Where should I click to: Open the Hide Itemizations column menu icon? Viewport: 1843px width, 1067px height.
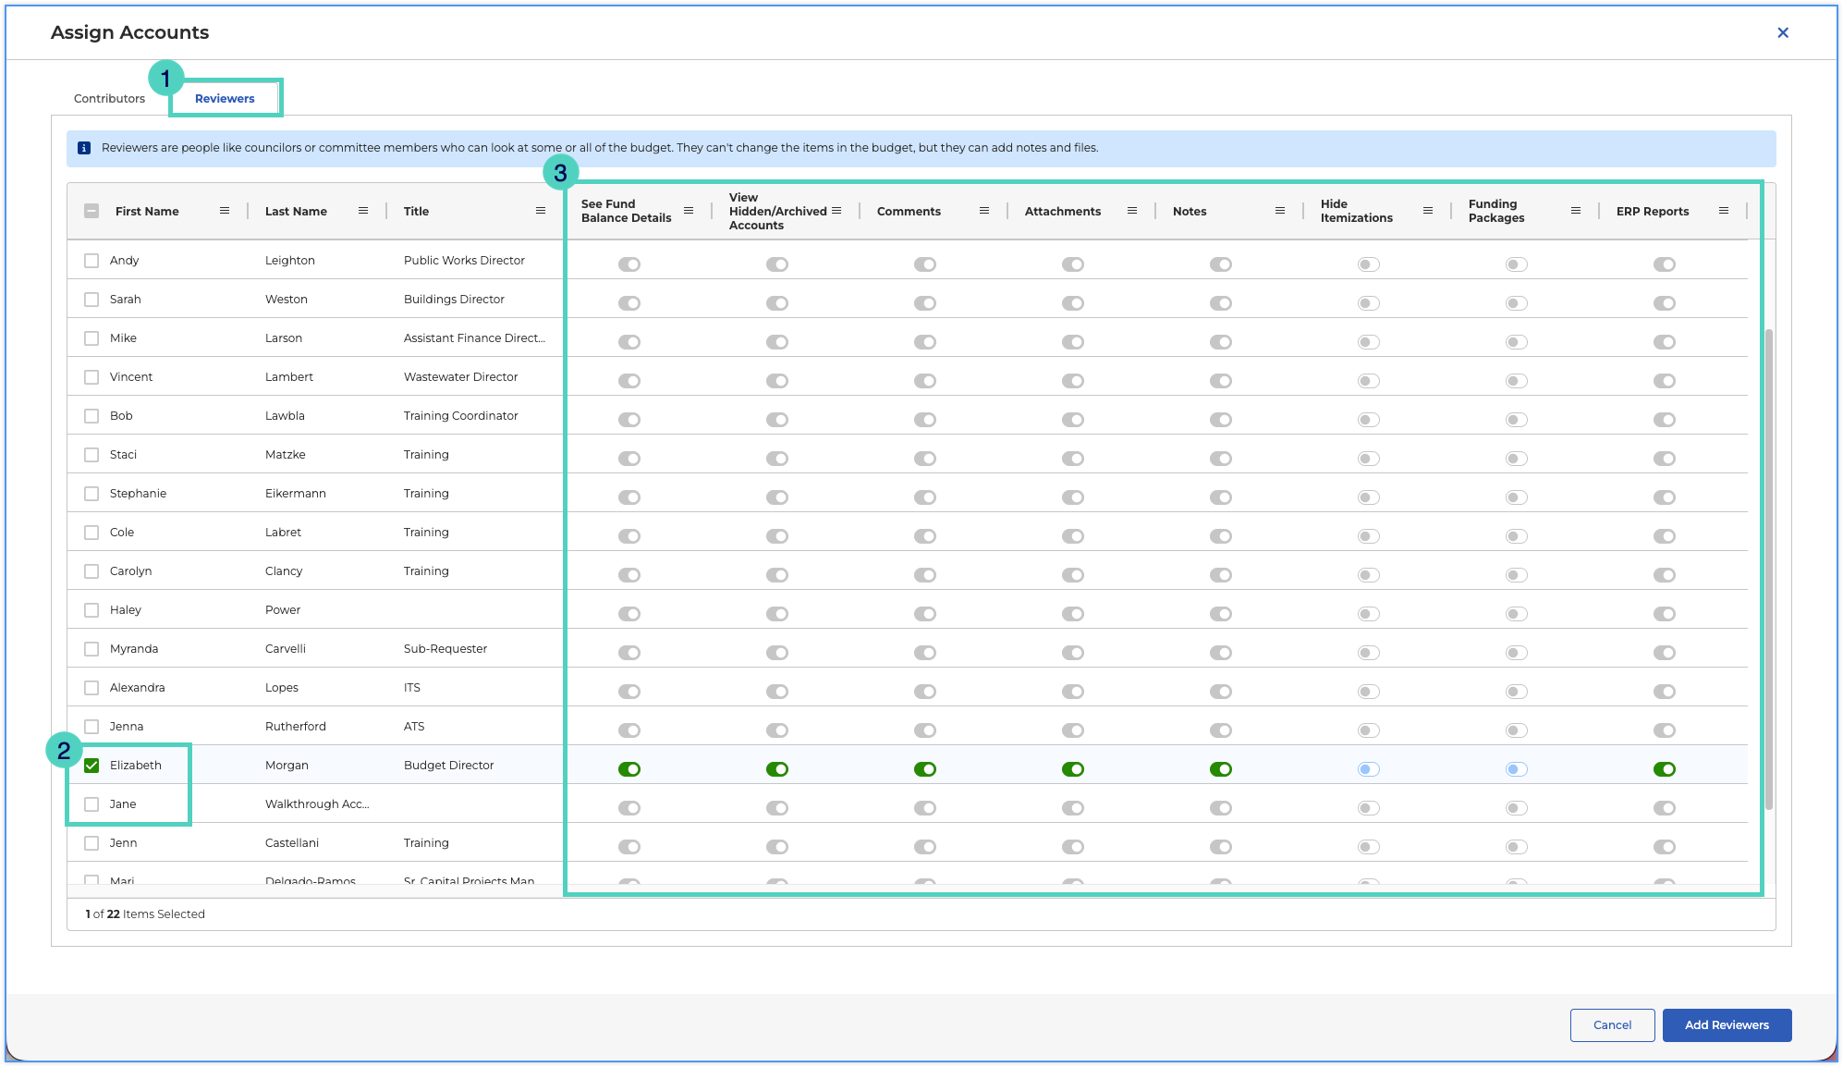tap(1428, 211)
